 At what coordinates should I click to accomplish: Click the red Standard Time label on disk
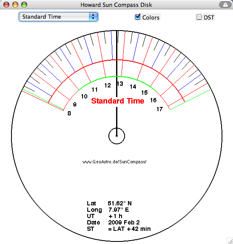click(x=118, y=101)
